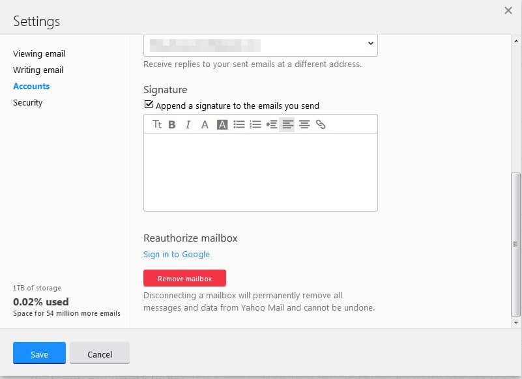The width and height of the screenshot is (522, 379).
Task: Click the scrollbar down arrow
Action: tap(516, 322)
